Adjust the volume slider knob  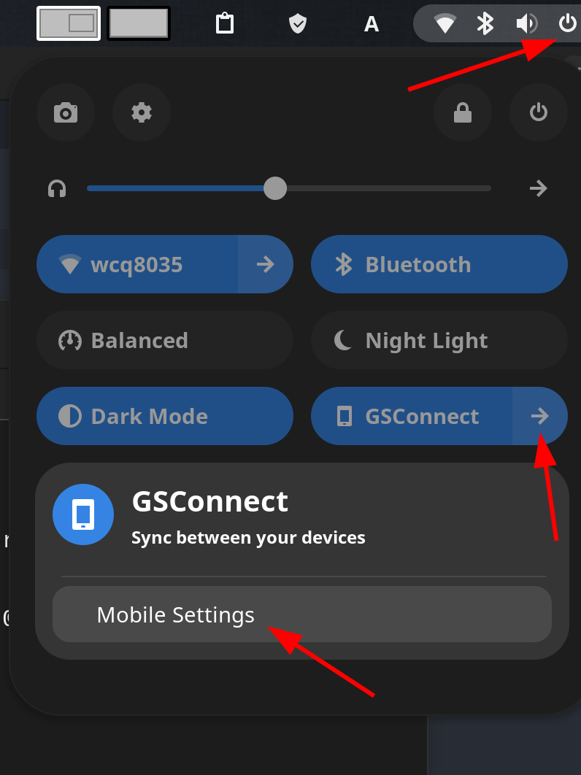click(x=275, y=188)
